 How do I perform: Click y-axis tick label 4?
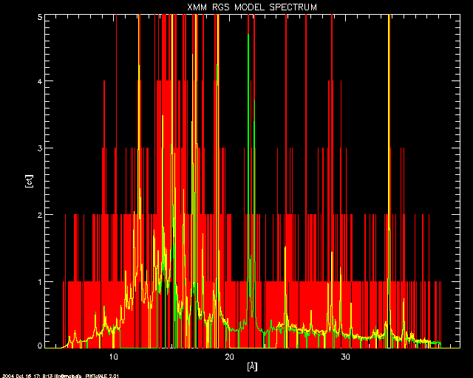pyautogui.click(x=39, y=81)
